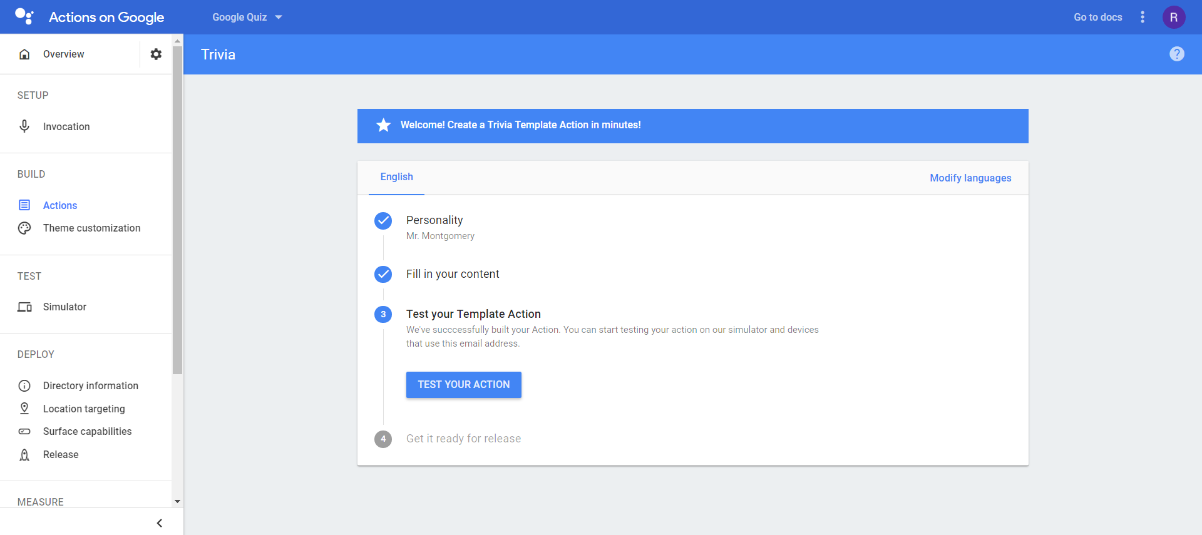Go to Overview in the sidebar

(x=63, y=54)
